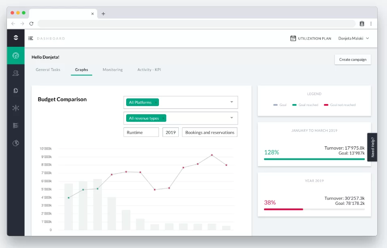Open the Need Help? side tab
Image resolution: width=387 pixels, height=248 pixels.
[372, 147]
